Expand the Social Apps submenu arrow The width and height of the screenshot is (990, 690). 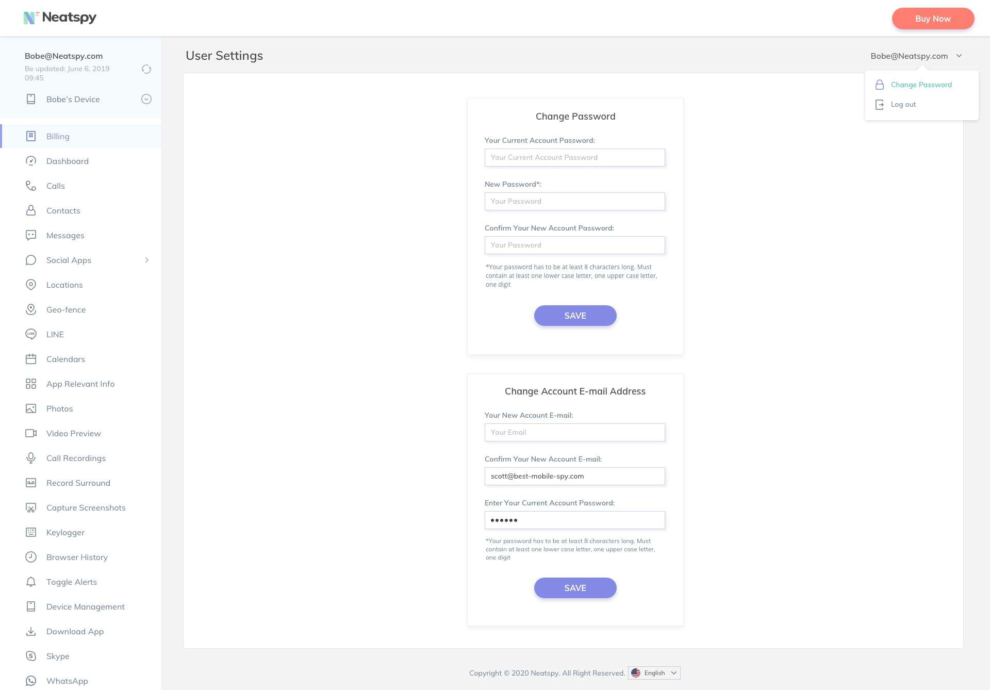147,260
